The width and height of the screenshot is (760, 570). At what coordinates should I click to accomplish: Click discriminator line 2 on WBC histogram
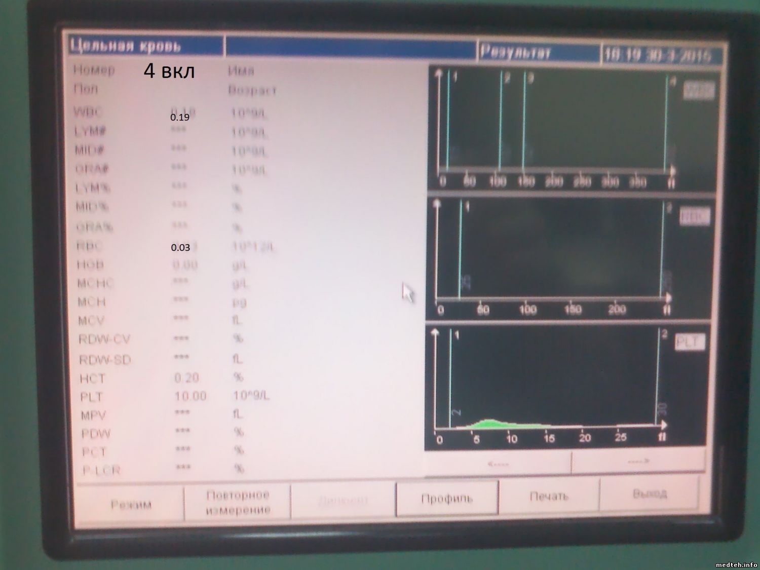501,122
